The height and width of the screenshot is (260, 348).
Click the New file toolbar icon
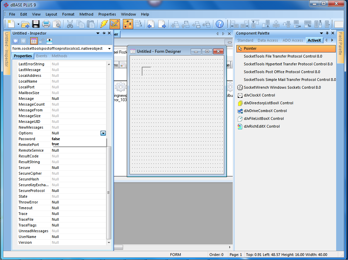[11, 24]
